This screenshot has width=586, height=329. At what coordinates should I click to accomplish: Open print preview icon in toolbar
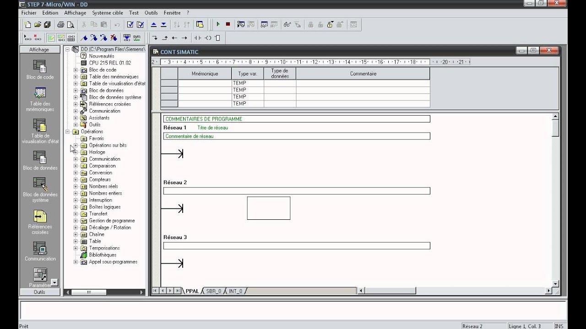[71, 25]
